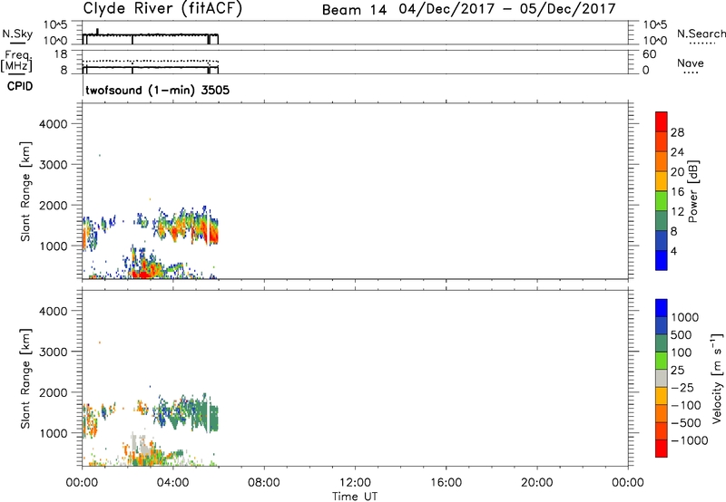Screen dimensions: 726x502
Task: Click the '-25' tick on Velocity colorbar
Action: tap(682, 388)
